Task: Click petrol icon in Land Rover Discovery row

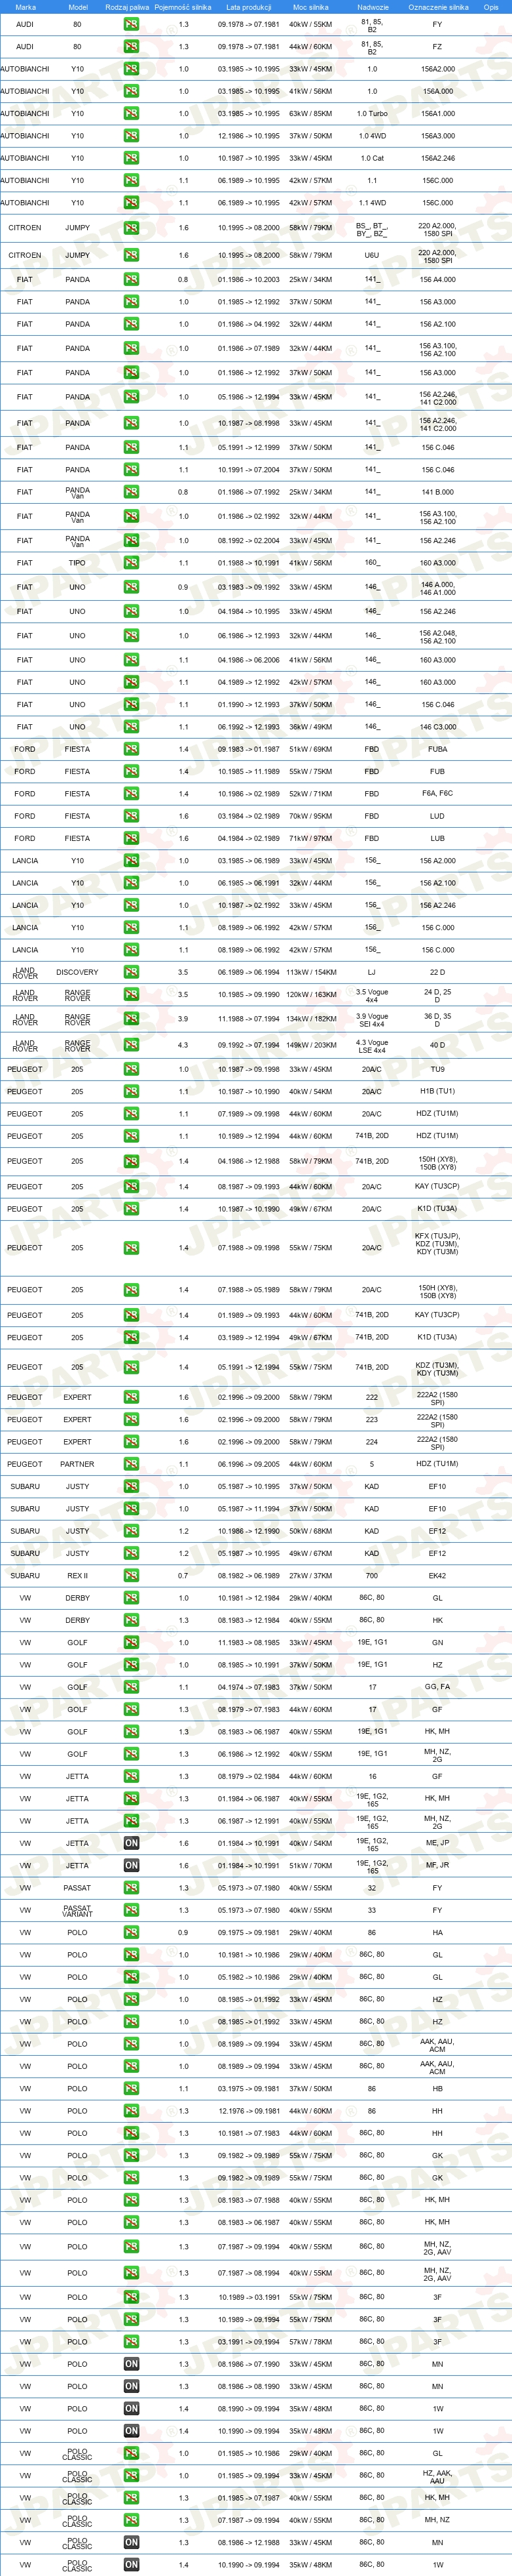Action: tap(131, 972)
